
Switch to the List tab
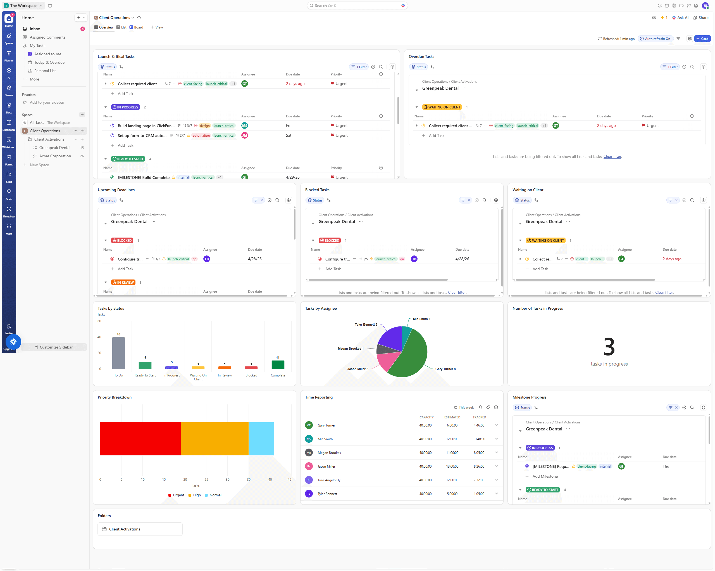[x=121, y=27]
